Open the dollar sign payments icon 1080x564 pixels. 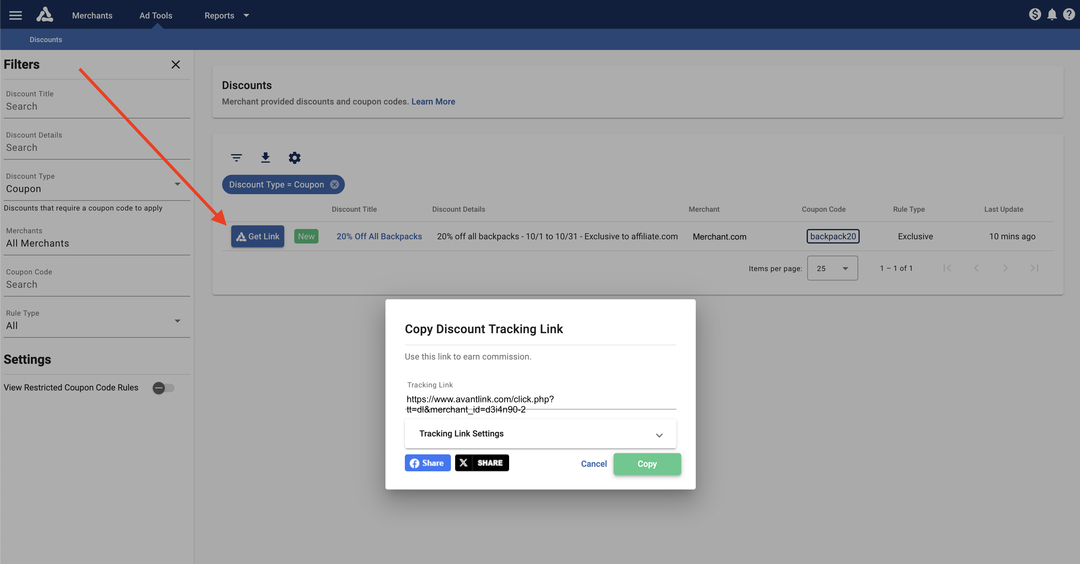coord(1035,15)
